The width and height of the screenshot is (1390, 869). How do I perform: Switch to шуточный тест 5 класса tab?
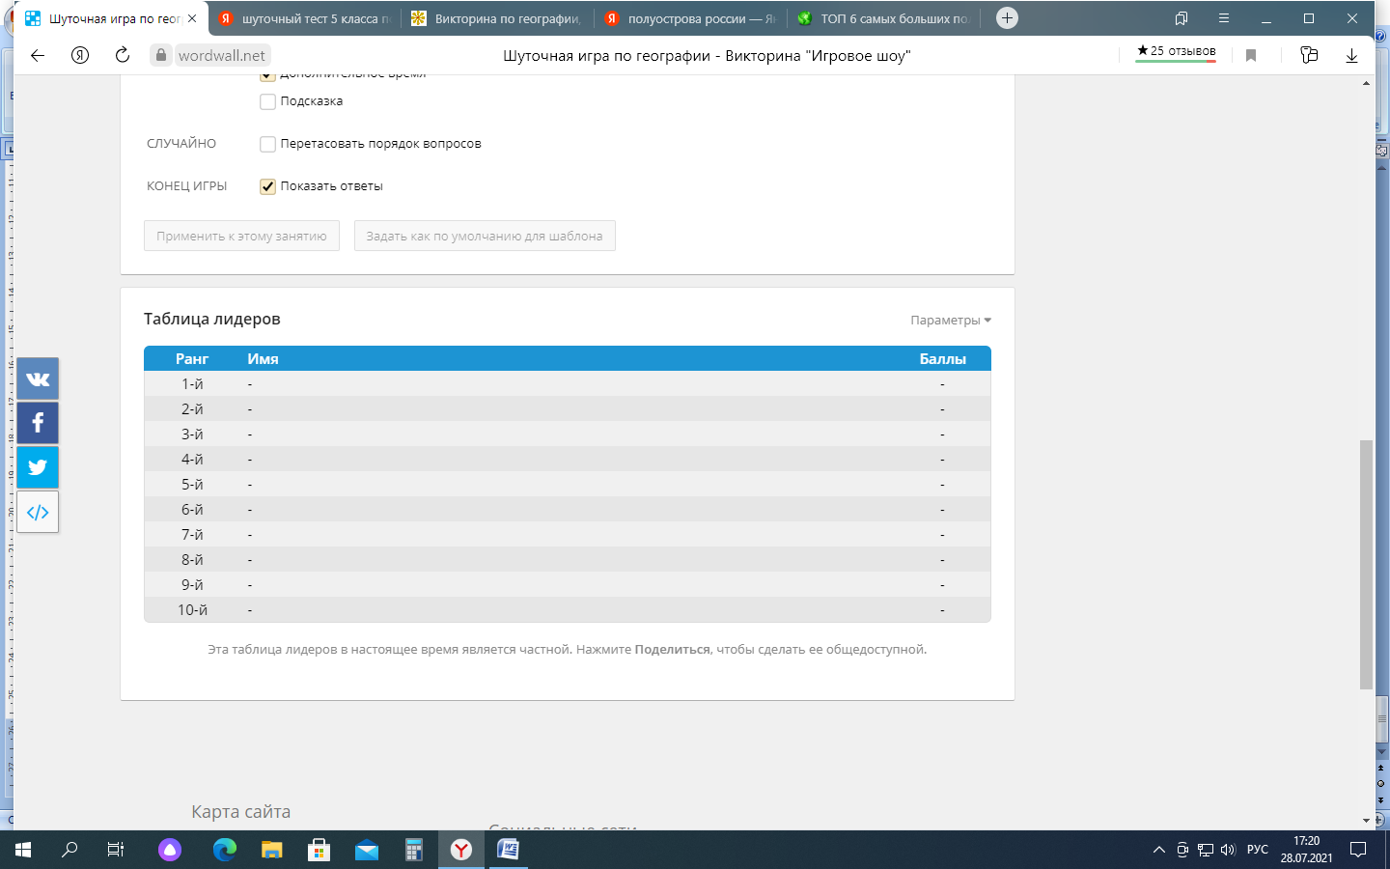(x=304, y=18)
